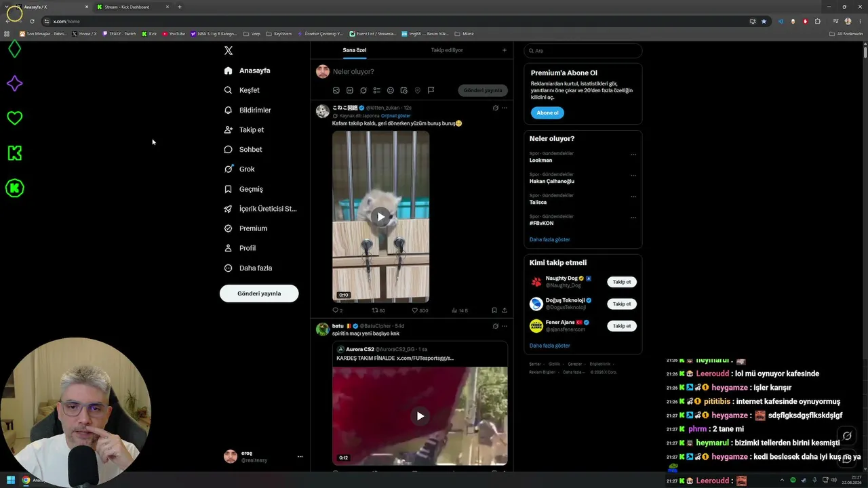Follow Naughty Dog with Takip et
The height and width of the screenshot is (488, 868).
tap(622, 282)
